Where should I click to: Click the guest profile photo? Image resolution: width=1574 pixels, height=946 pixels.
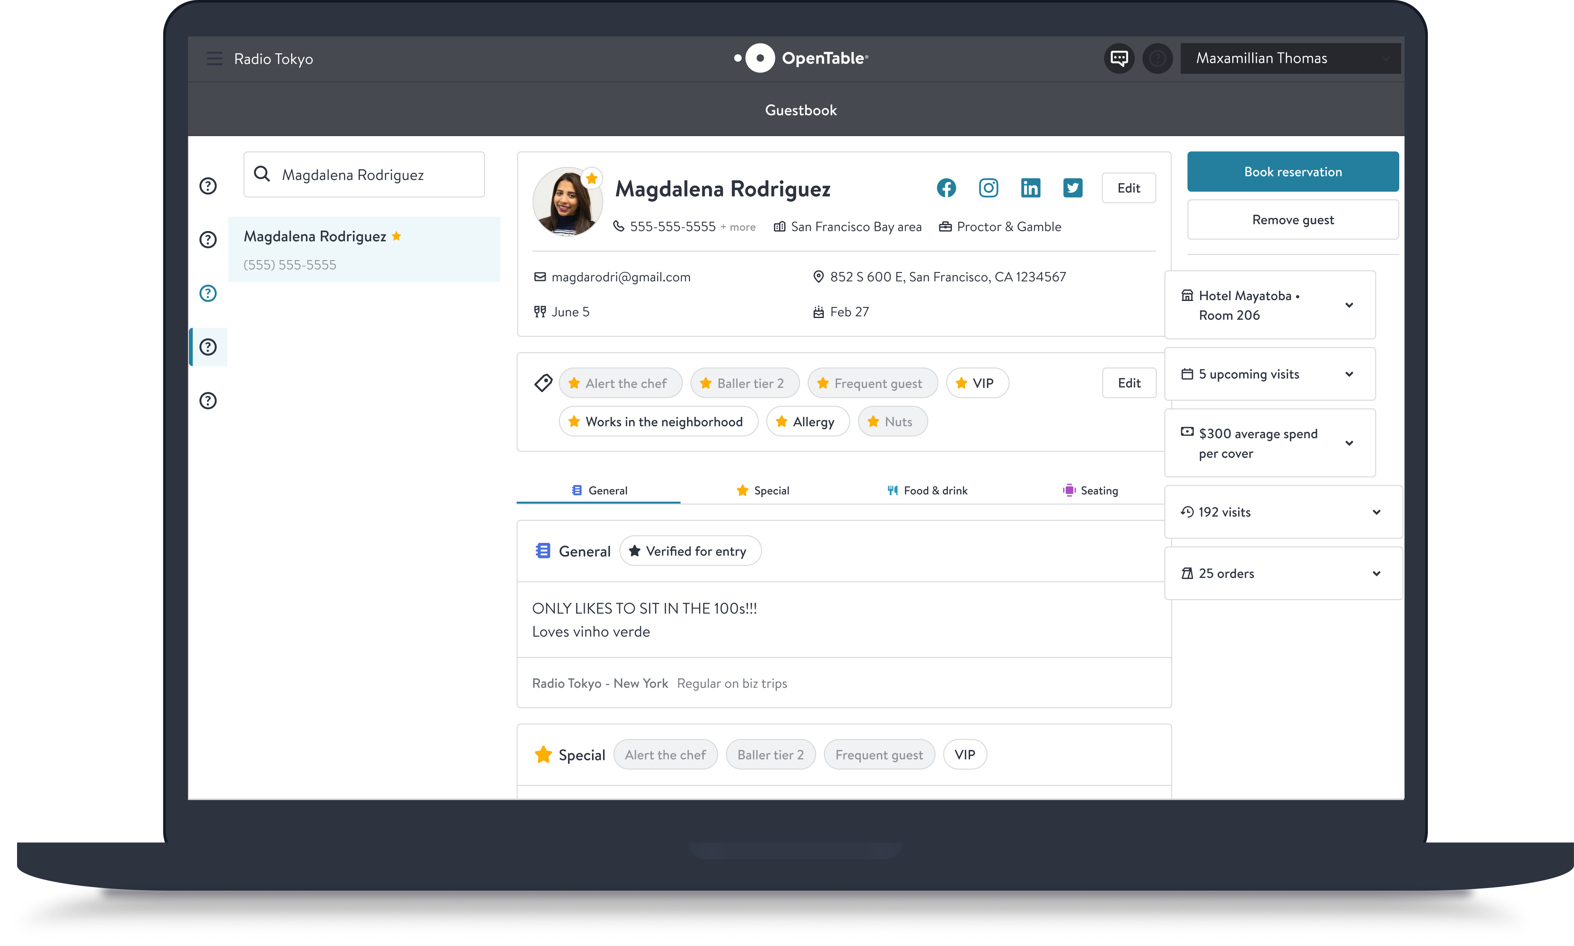point(567,202)
